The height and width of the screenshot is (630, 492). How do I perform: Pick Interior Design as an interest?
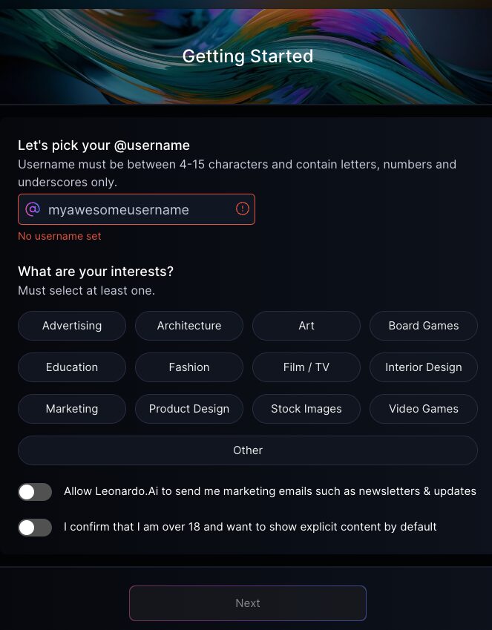(424, 367)
